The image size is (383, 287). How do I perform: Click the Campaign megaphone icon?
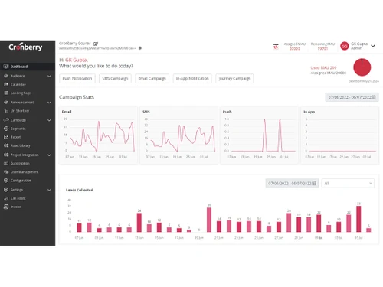(x=6, y=120)
